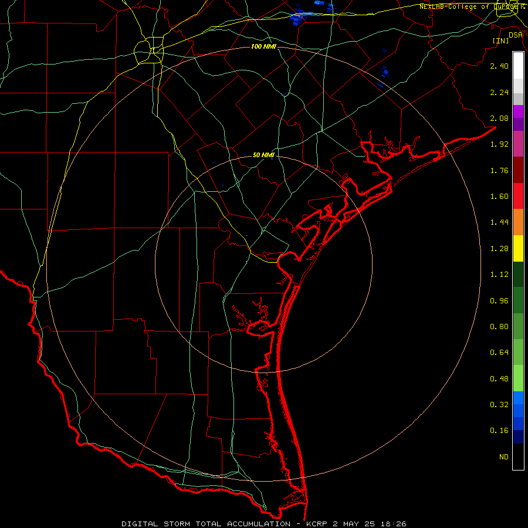Viewport: 528px width, 528px height.
Task: Click the light lime-green legend swatch
Action: tap(518, 378)
